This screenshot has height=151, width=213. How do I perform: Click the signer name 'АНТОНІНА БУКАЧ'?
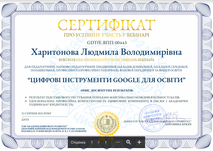(x=178, y=124)
